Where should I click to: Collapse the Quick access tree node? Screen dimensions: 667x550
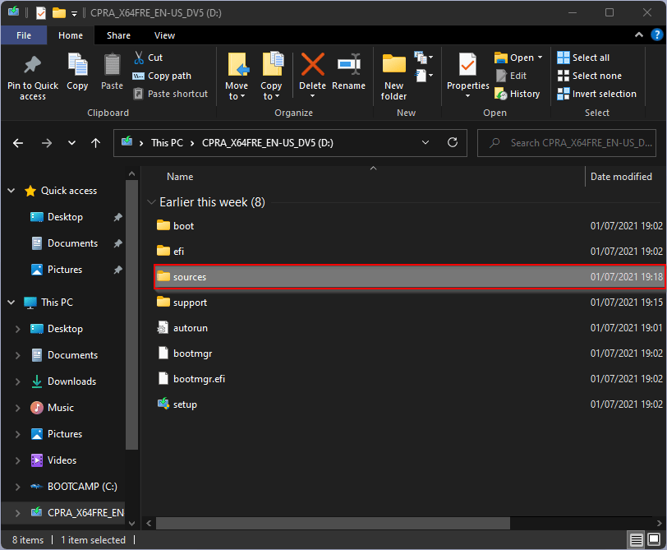(x=11, y=191)
